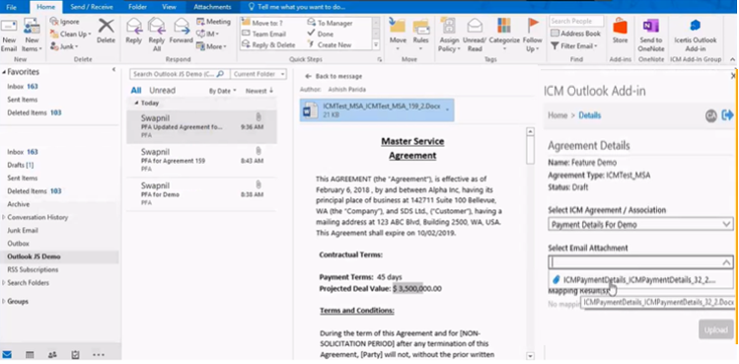This screenshot has height=364, width=739.
Task: Reply to the message
Action: pyautogui.click(x=134, y=33)
